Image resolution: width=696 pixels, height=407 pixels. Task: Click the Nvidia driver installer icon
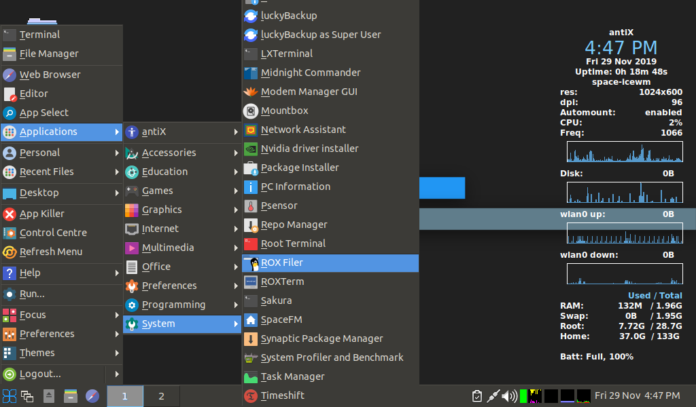tap(251, 149)
